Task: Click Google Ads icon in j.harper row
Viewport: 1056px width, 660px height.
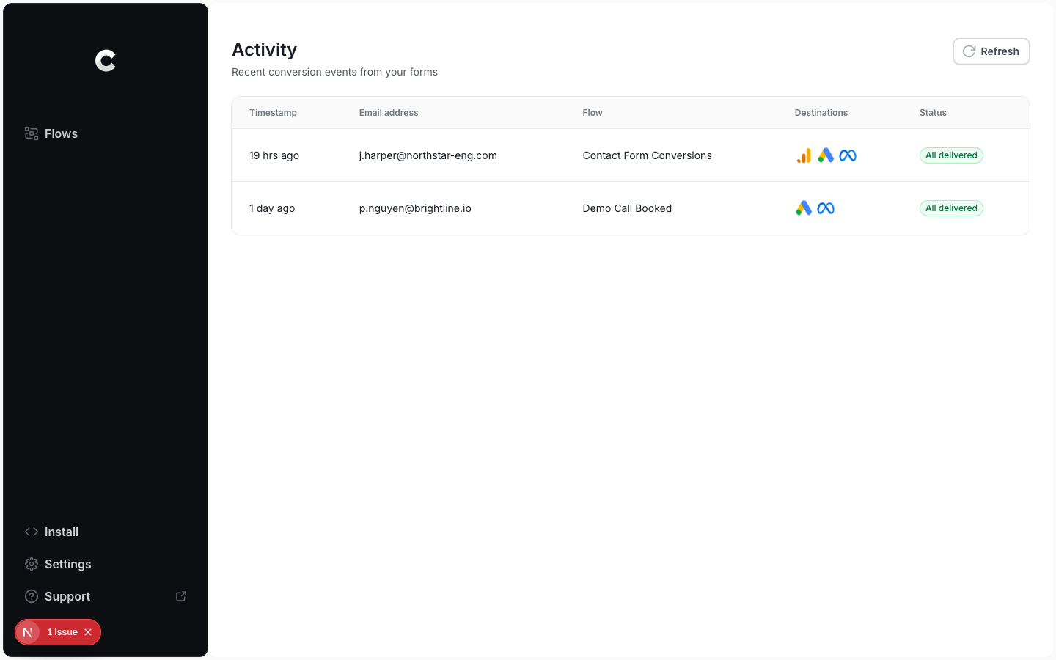Action: (x=826, y=155)
